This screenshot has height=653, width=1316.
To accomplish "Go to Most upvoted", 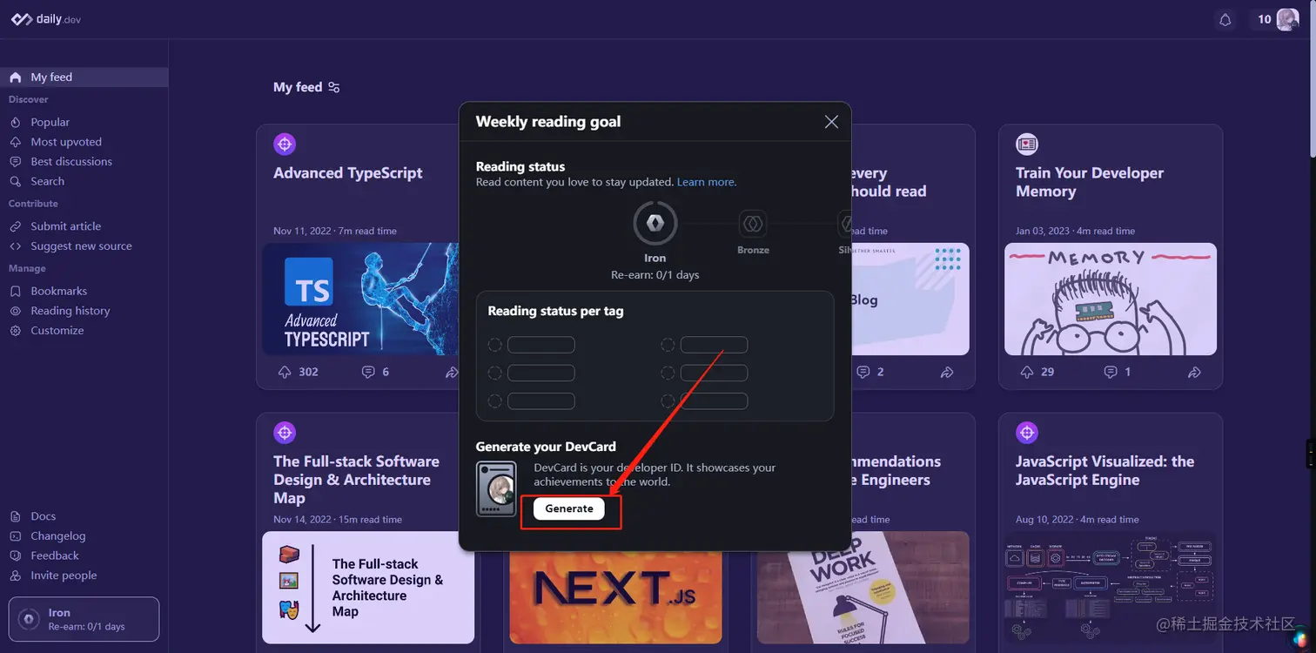I will [66, 142].
